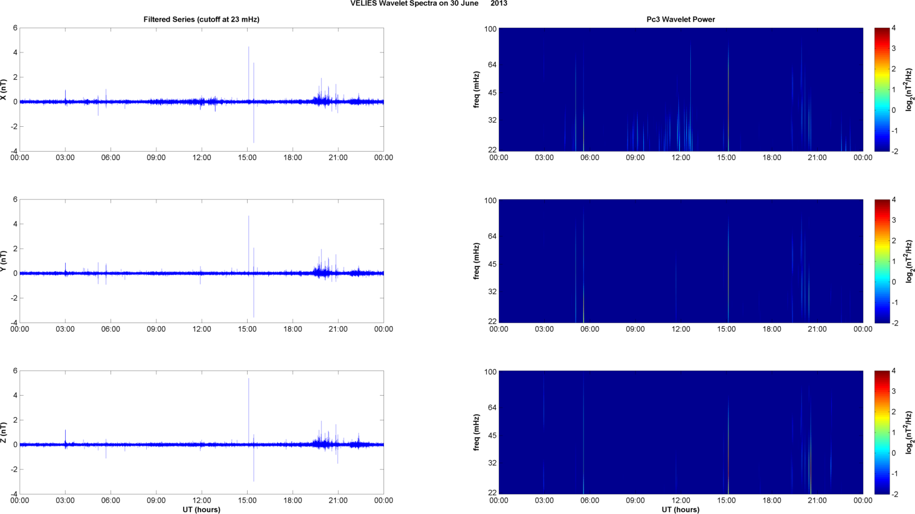Pick the bottom spectrogram's colorbar
The height and width of the screenshot is (514, 915).
click(882, 432)
